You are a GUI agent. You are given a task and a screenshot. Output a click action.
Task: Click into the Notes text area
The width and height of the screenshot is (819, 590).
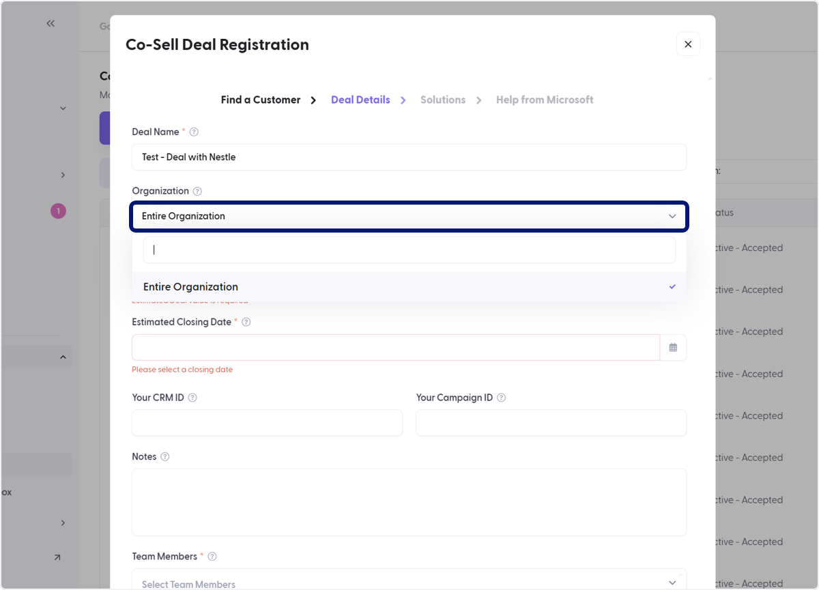tap(409, 502)
